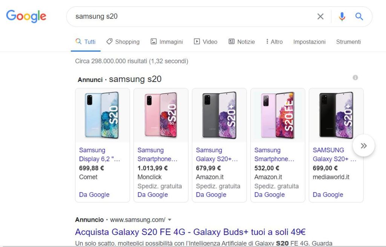Open ads info icon beside Annunci

(355, 77)
